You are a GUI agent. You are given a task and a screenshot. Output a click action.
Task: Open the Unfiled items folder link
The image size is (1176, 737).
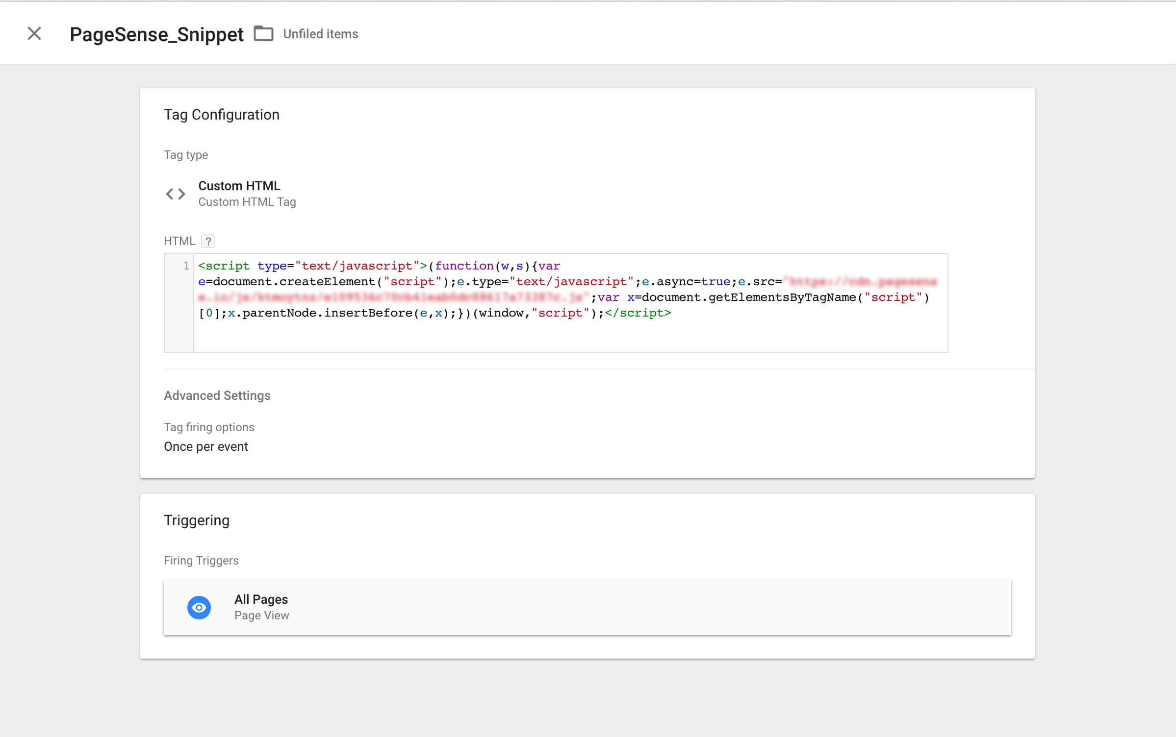(320, 34)
